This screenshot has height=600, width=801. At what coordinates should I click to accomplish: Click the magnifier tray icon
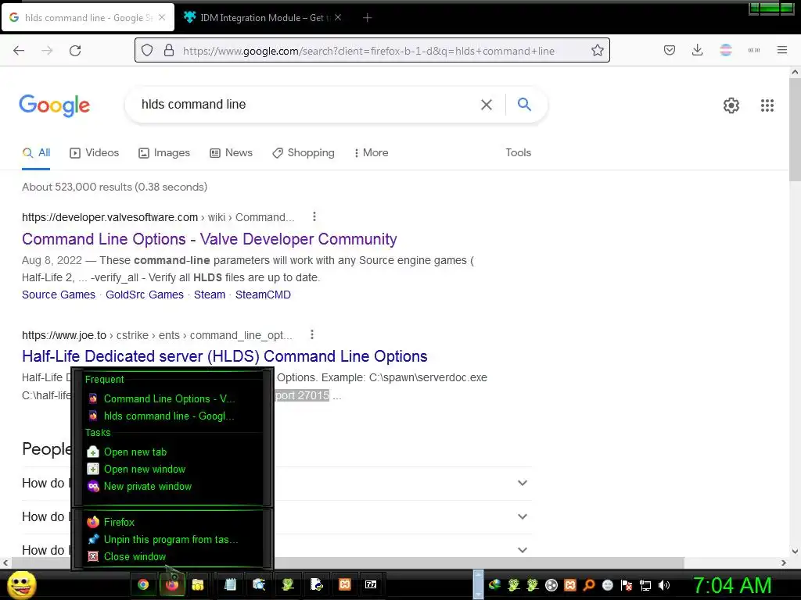[x=588, y=585]
